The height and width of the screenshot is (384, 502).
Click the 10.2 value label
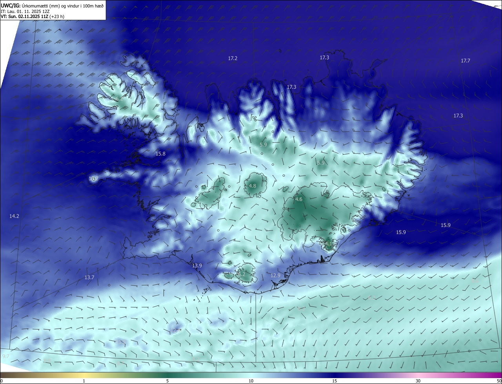point(93,179)
